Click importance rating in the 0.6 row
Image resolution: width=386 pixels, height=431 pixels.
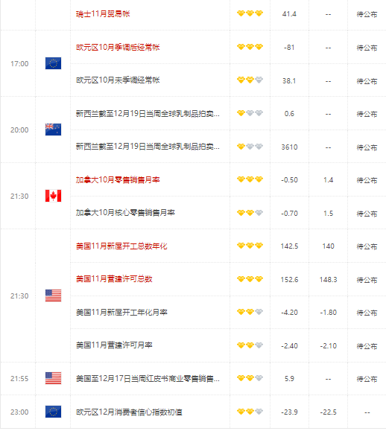(250, 113)
